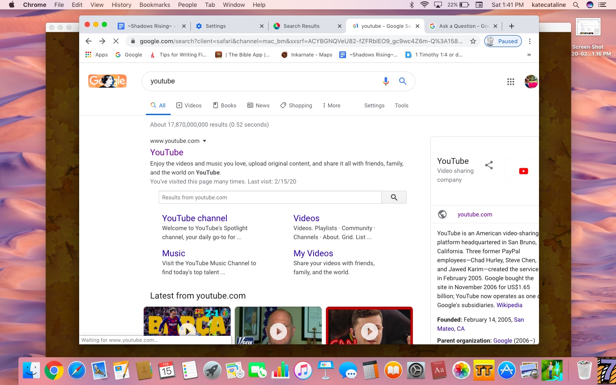Image resolution: width=616 pixels, height=385 pixels.
Task: Open the Videos sitelink
Action: pos(306,218)
